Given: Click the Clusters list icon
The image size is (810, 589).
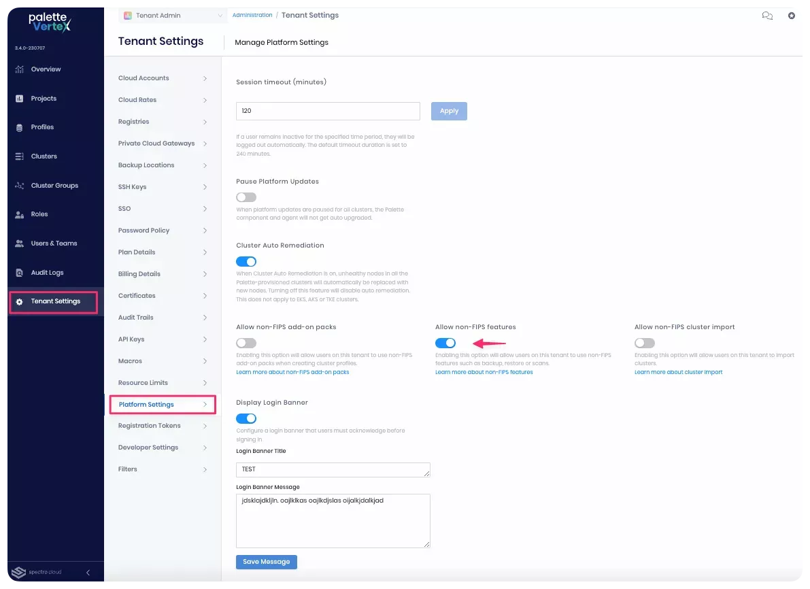Looking at the screenshot, I should pos(19,156).
